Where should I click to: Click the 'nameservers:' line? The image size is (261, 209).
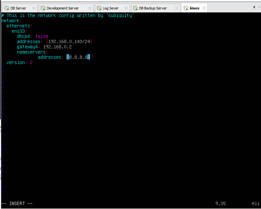point(32,52)
